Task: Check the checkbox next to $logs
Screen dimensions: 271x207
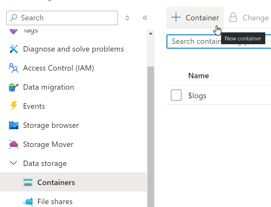Action: 176,95
